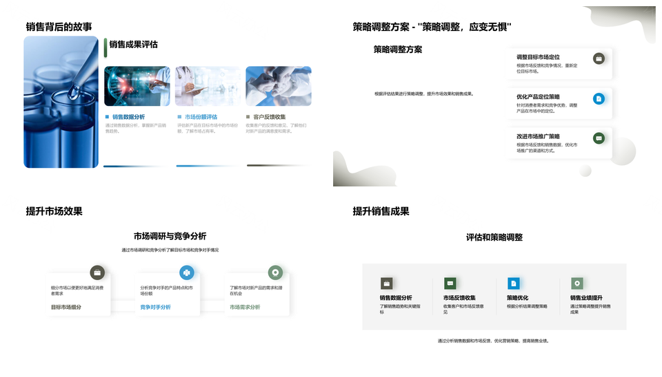662x377 pixels.
Task: Select the icon above 销售业绩提升
Action: [x=576, y=283]
